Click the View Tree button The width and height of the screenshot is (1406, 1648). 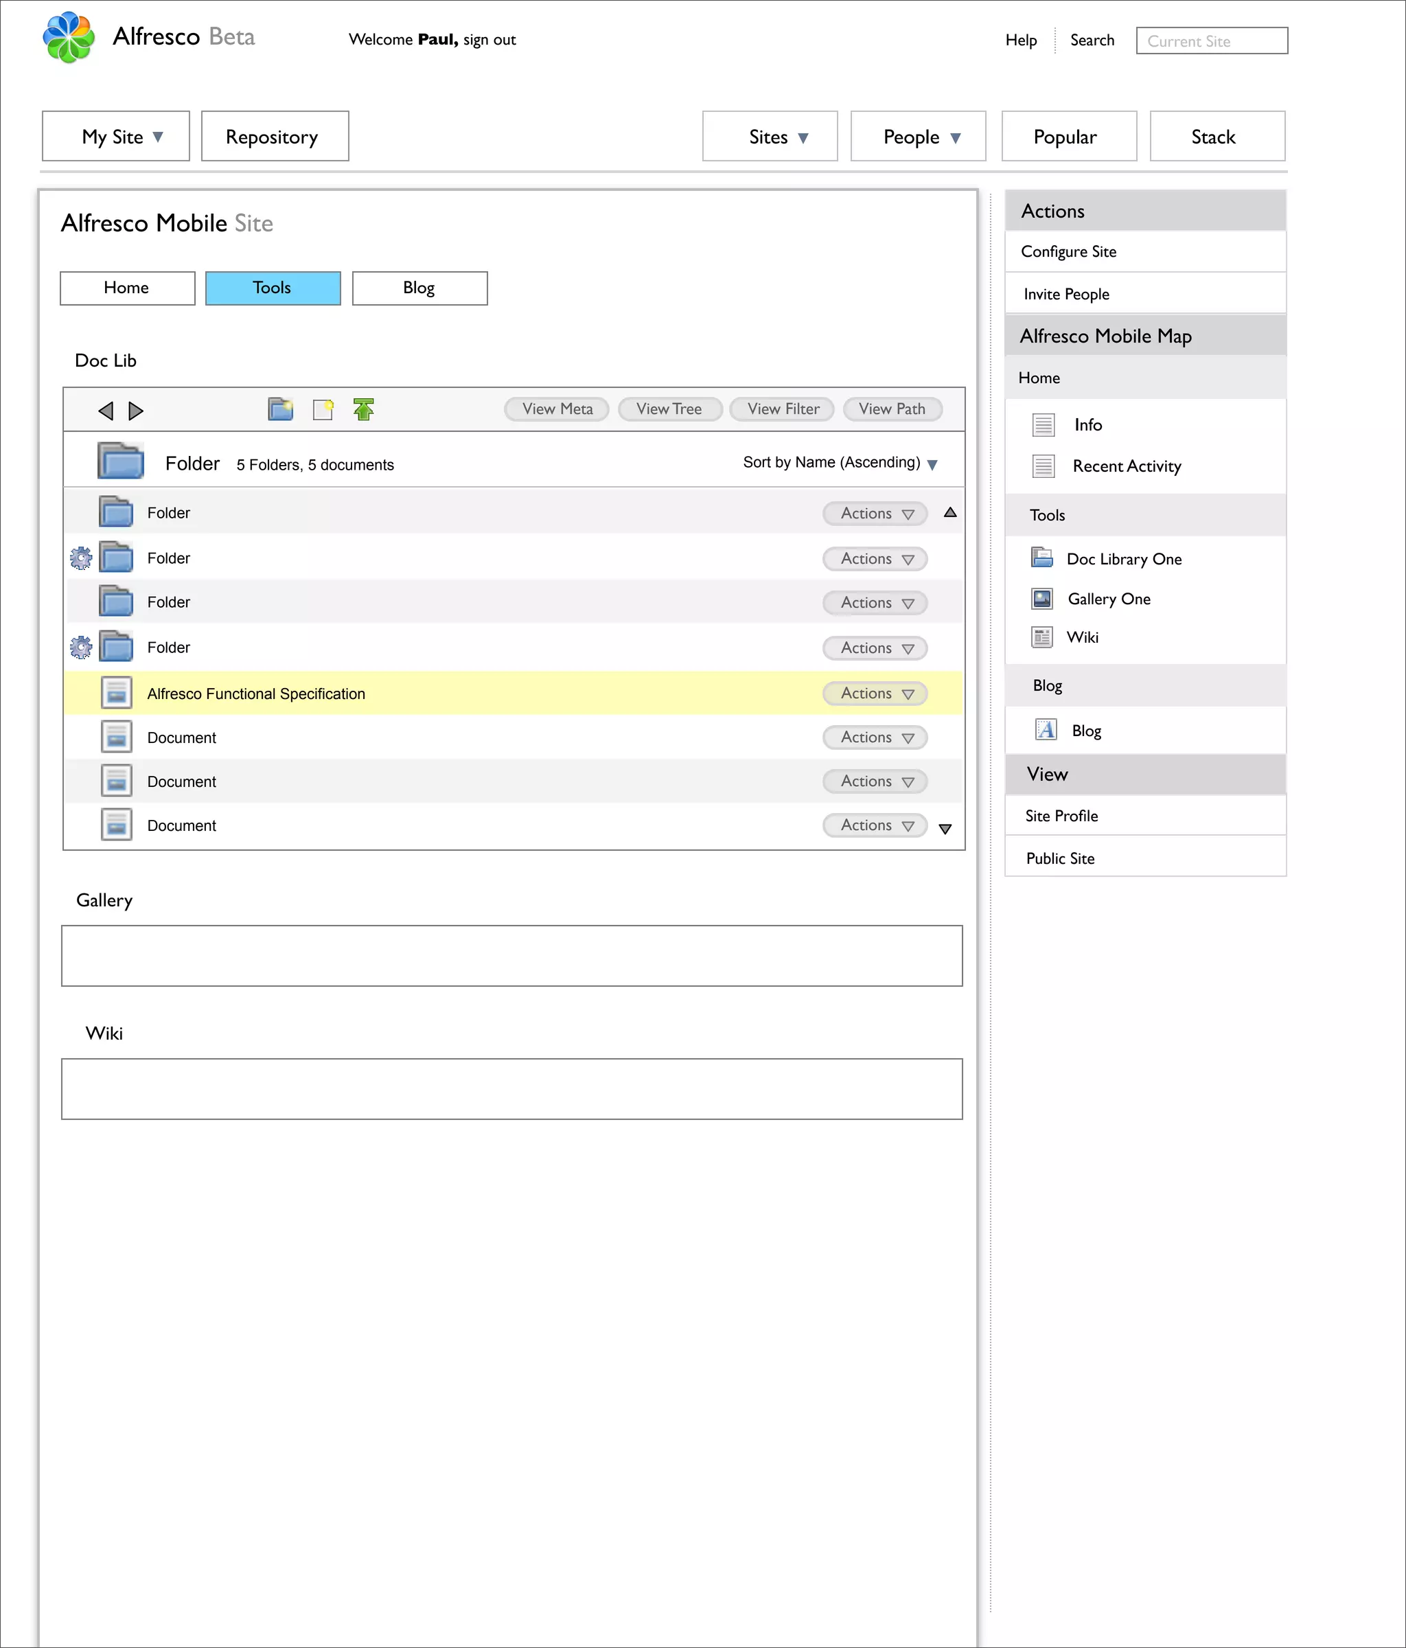pyautogui.click(x=669, y=409)
